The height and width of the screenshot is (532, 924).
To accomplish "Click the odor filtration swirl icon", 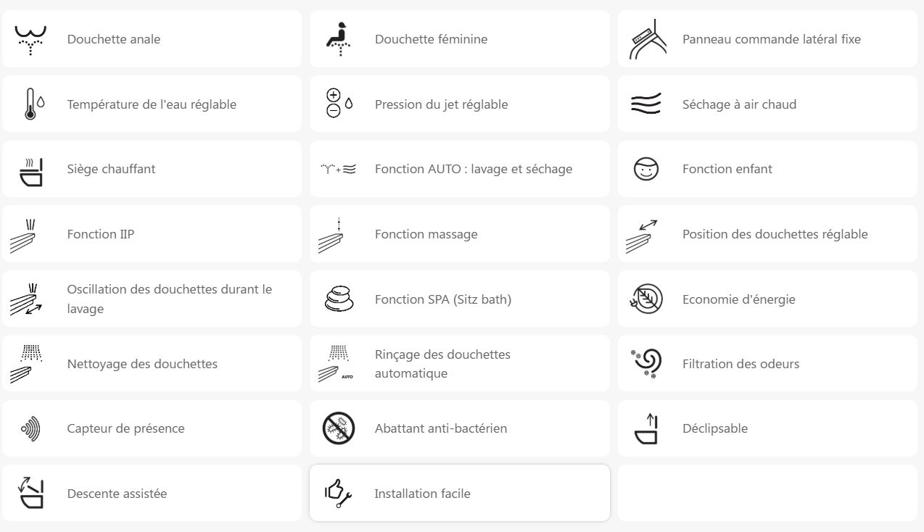I will [x=645, y=364].
